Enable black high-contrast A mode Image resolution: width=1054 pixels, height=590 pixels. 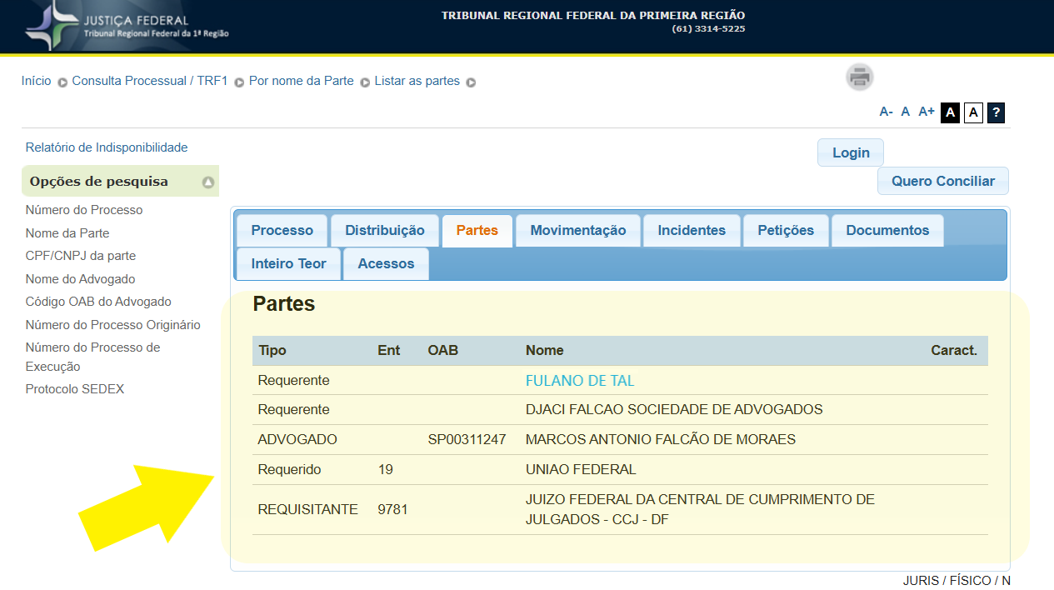click(950, 112)
